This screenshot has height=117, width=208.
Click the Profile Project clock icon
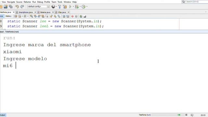click(84, 6)
